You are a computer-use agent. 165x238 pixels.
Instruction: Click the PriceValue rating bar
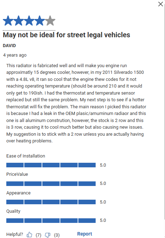pos(51,184)
